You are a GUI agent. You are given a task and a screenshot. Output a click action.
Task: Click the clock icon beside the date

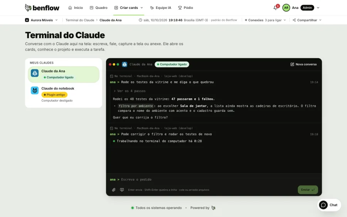pyautogui.click(x=140, y=20)
